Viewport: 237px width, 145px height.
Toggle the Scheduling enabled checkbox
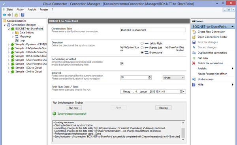click(x=122, y=64)
